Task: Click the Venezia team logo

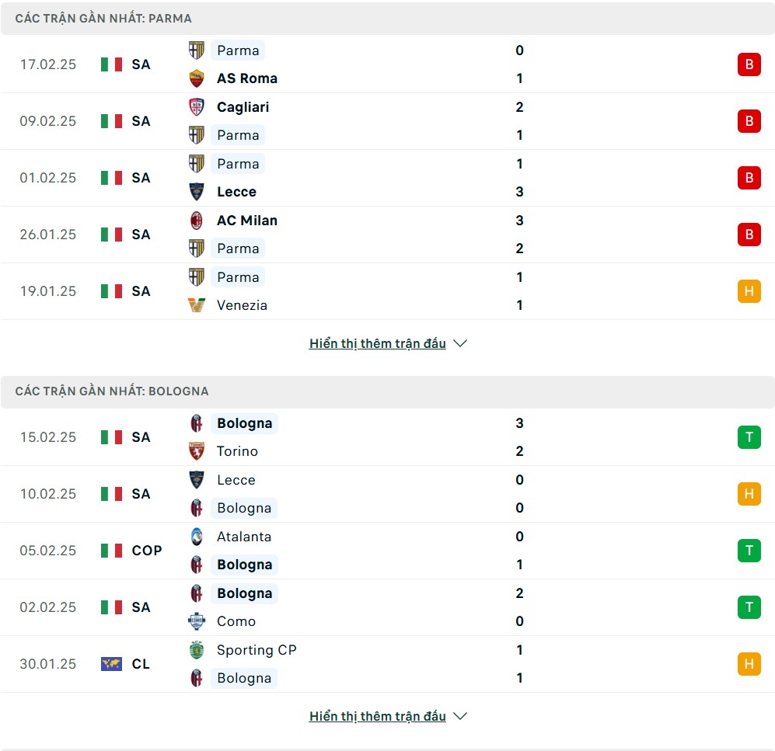Action: click(x=197, y=305)
